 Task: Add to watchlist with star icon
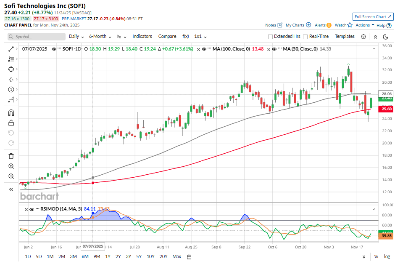pyautogui.click(x=350, y=25)
